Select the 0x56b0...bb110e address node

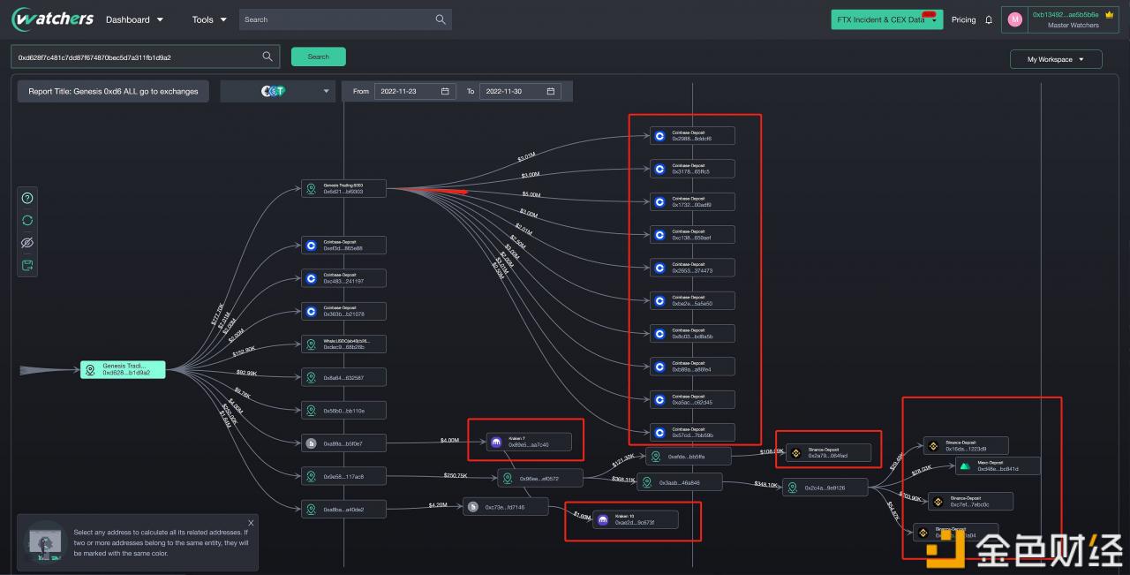(x=343, y=411)
